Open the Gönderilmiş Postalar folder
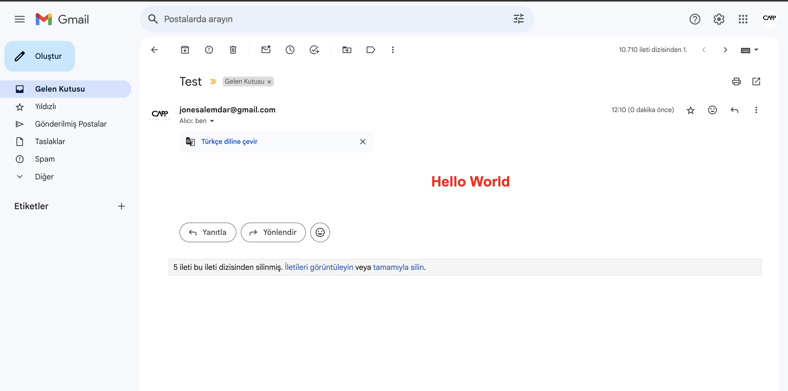The width and height of the screenshot is (788, 391). [x=71, y=124]
